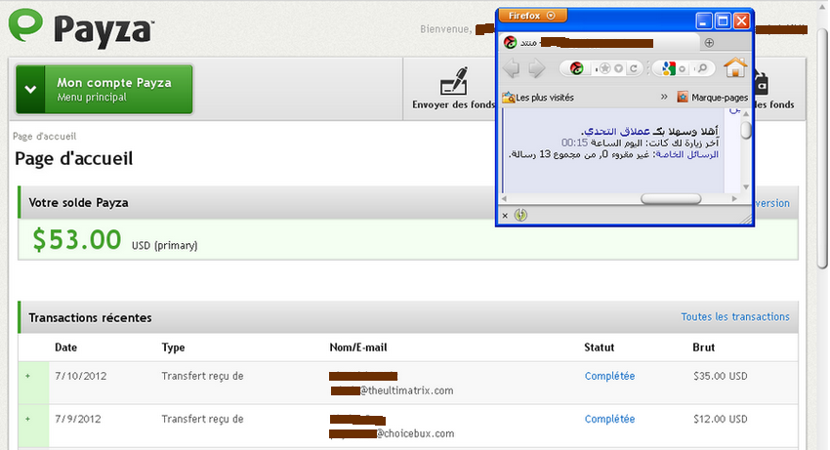Click the @choicebux.com email address
Screen dimensions: 830x450
(x=415, y=433)
